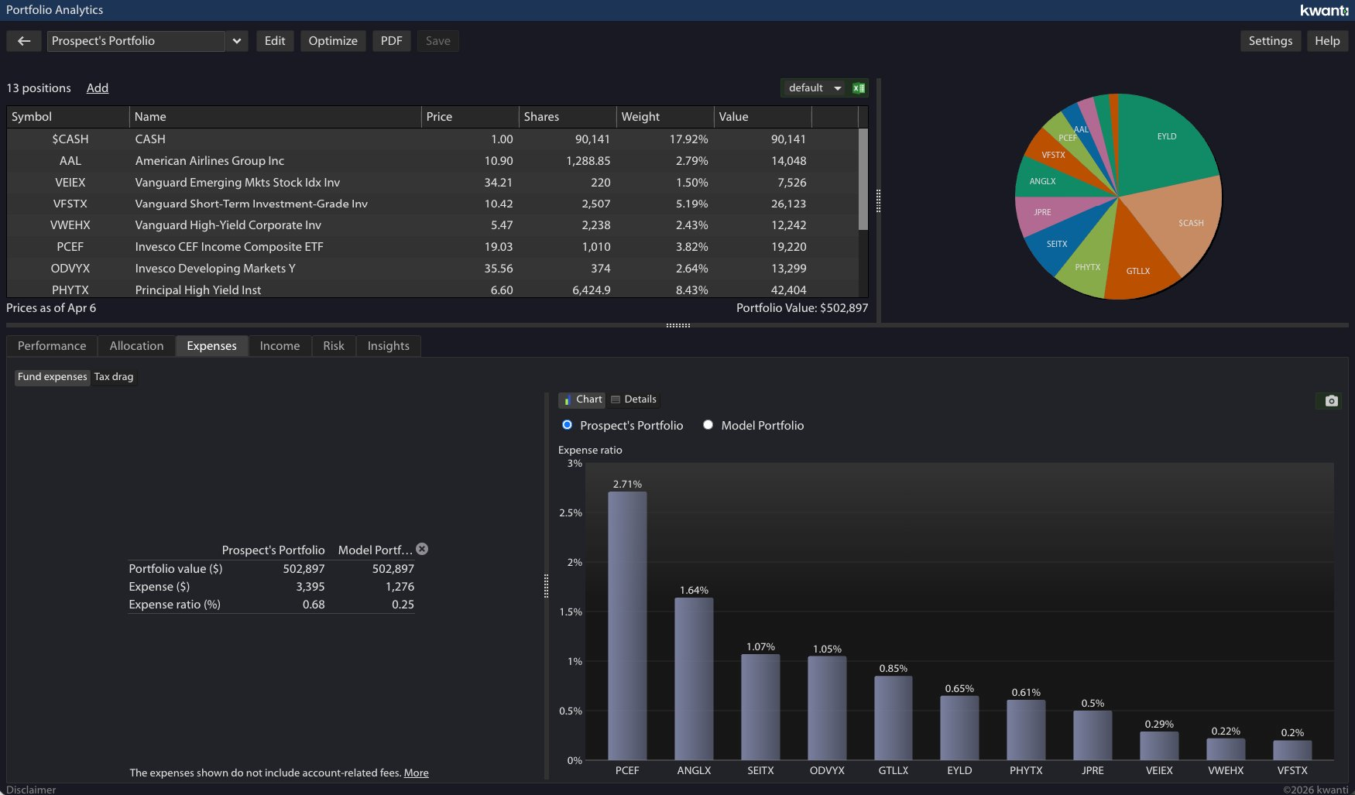Click the Add position link
This screenshot has height=795, width=1355.
click(x=98, y=88)
